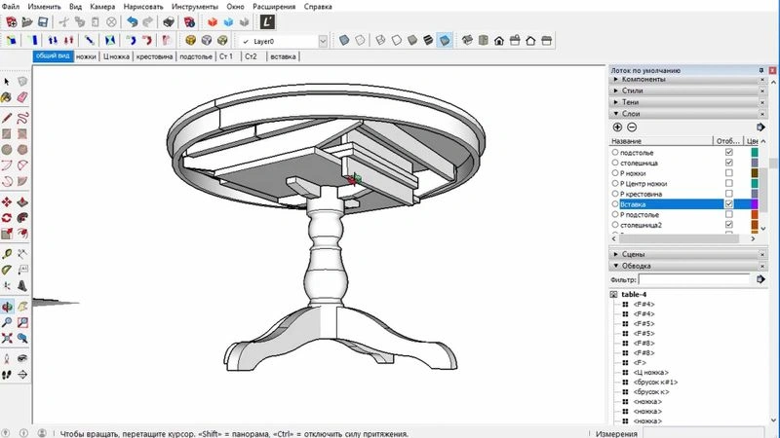Click the Save floppy disk icon
Viewport: 780px width, 438px height.
(43, 21)
